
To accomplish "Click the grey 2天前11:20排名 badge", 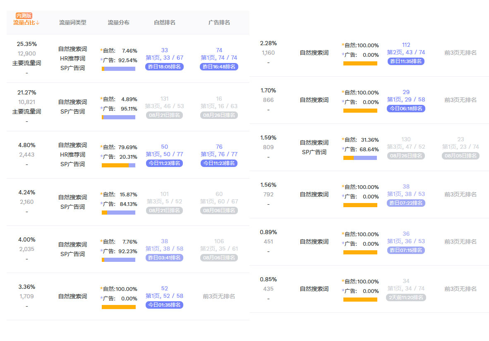I will (406, 297).
